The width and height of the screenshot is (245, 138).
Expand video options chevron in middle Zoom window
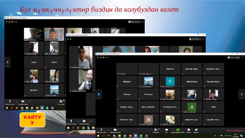pos(91,122)
